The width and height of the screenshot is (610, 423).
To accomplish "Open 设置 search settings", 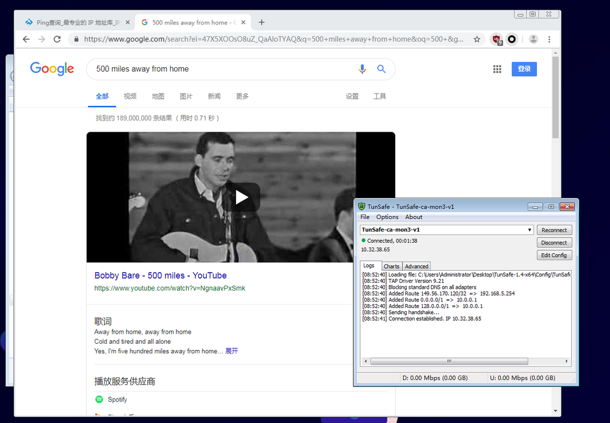I will tap(352, 96).
